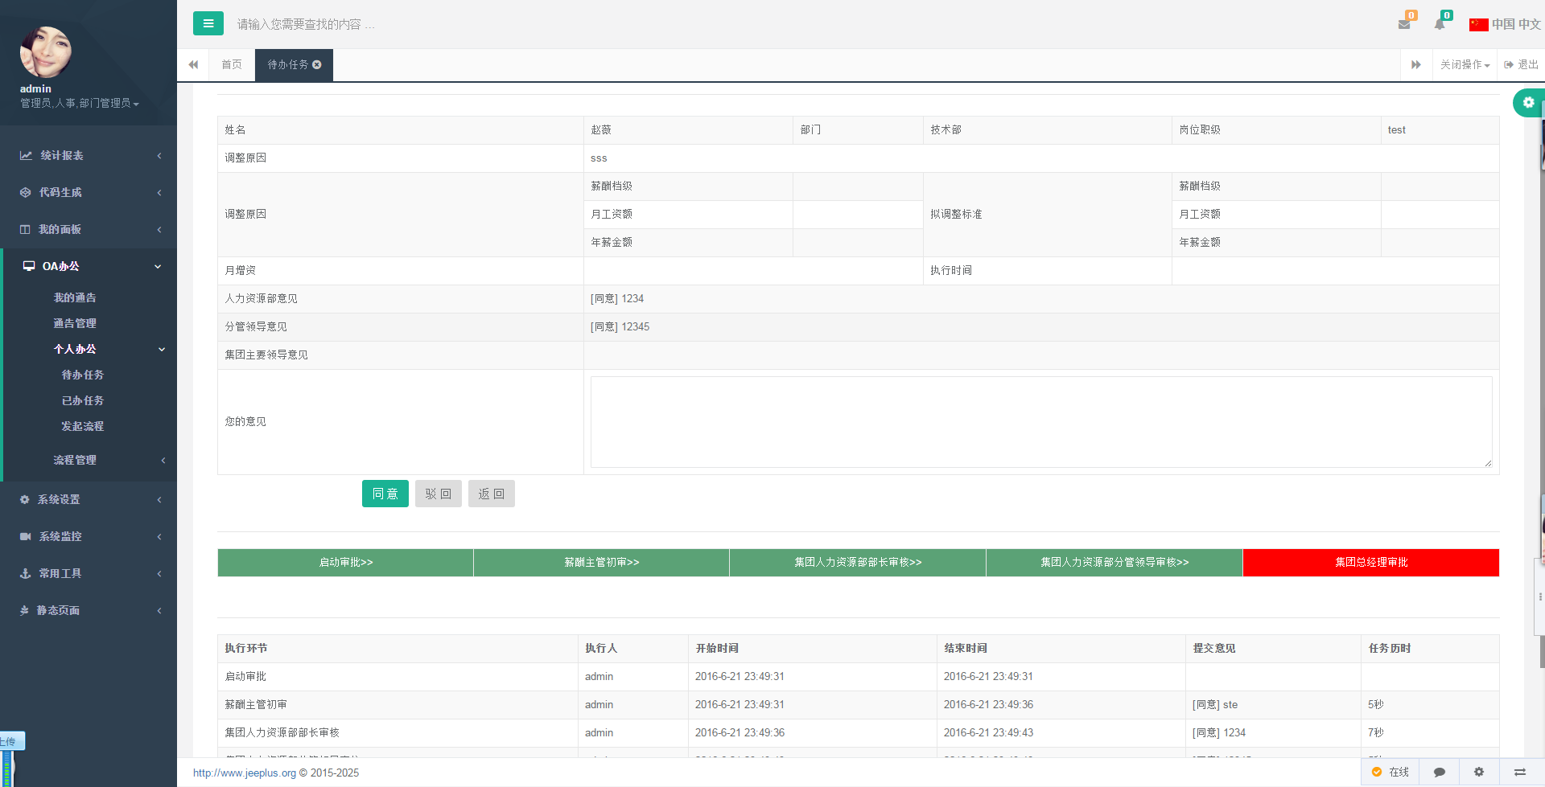Click the exchange arrows icon in the bottom bar
The image size is (1545, 787).
point(1520,772)
